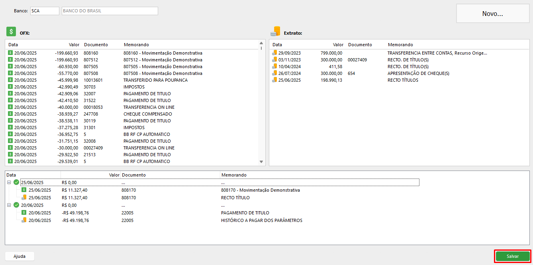Click dollar icon of CHEQUE COMPENSADO row
The height and width of the screenshot is (265, 533).
tap(11, 114)
